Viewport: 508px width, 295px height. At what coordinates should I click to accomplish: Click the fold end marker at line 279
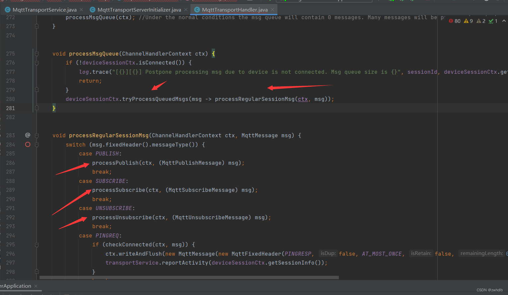37,90
